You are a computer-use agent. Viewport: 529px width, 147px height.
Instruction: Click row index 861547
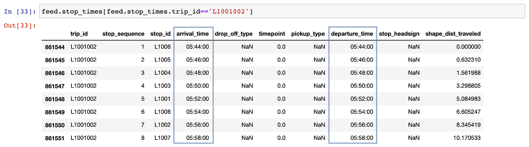click(x=55, y=86)
